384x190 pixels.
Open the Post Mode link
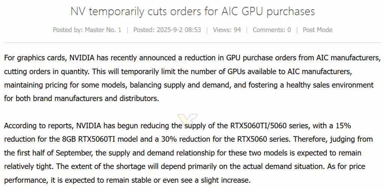tap(317, 30)
